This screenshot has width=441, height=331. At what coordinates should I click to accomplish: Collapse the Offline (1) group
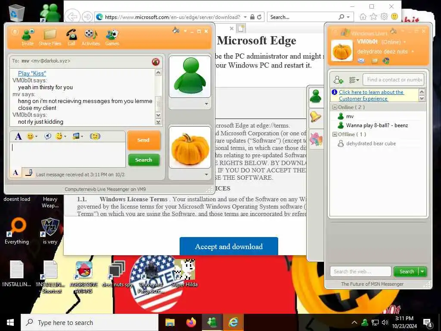[x=335, y=134]
